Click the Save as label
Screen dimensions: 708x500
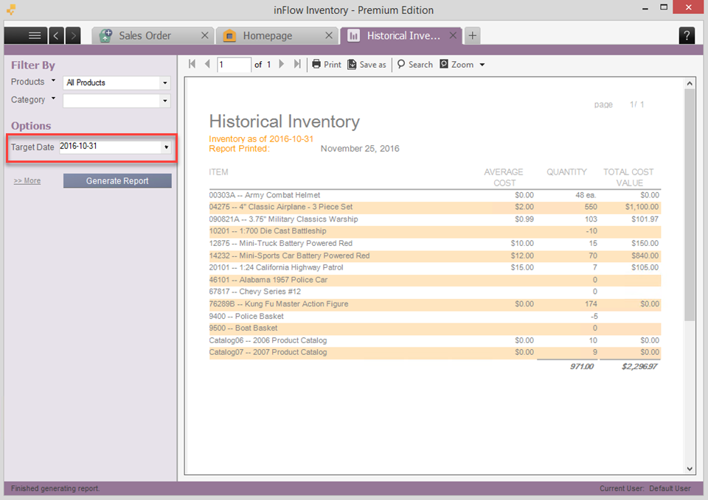[373, 65]
